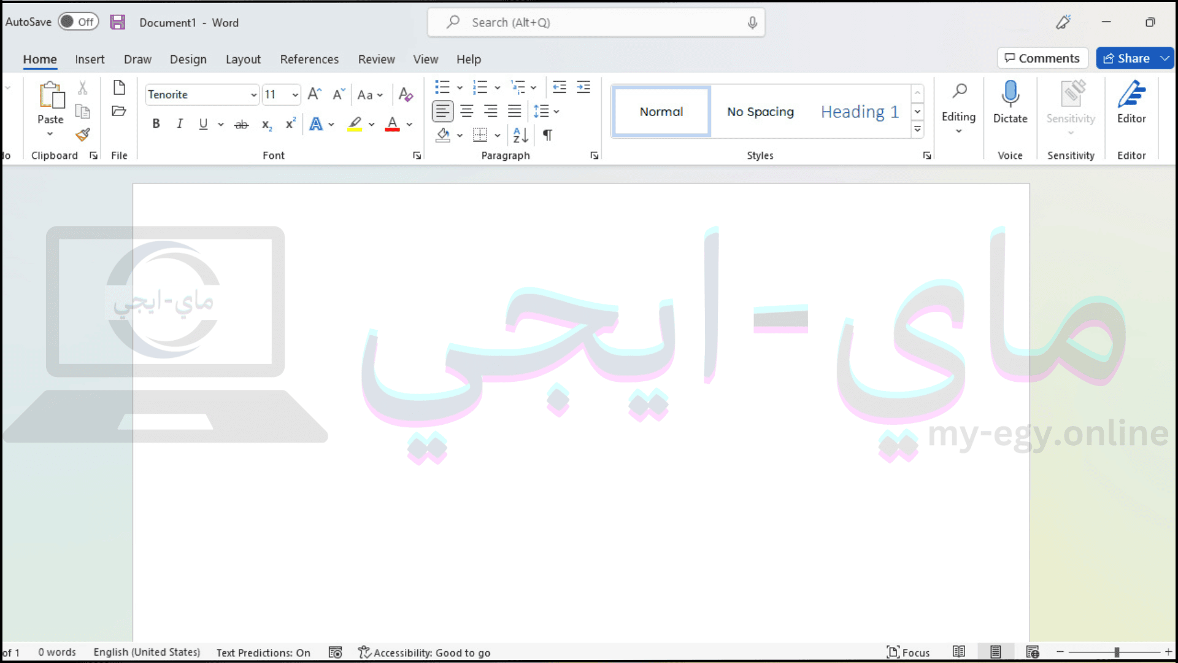Image resolution: width=1178 pixels, height=663 pixels.
Task: Click the Clear All Formatting icon
Action: [x=406, y=94]
